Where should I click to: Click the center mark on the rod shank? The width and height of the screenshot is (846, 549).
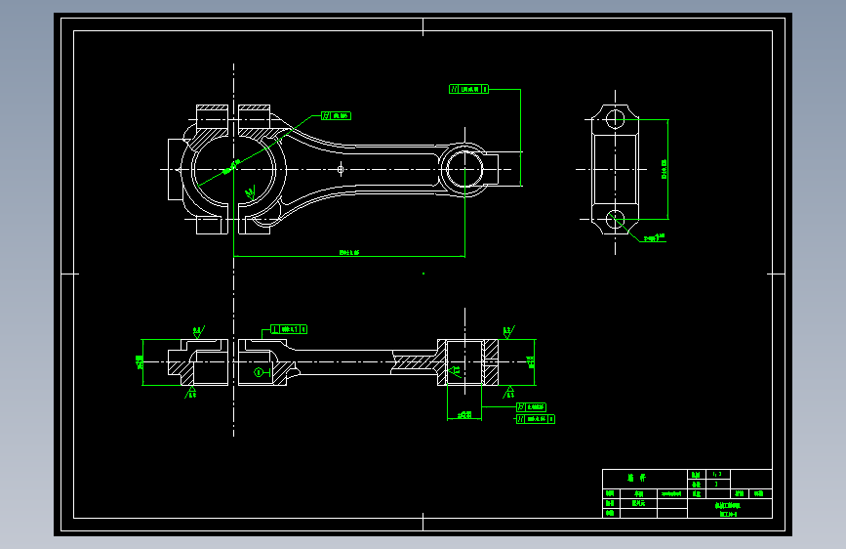point(341,169)
